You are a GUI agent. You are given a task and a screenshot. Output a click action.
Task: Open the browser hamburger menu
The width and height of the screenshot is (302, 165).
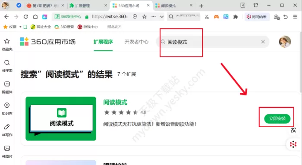[295, 17]
